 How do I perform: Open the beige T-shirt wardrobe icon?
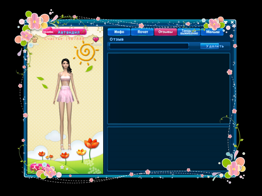pyautogui.click(x=35, y=40)
